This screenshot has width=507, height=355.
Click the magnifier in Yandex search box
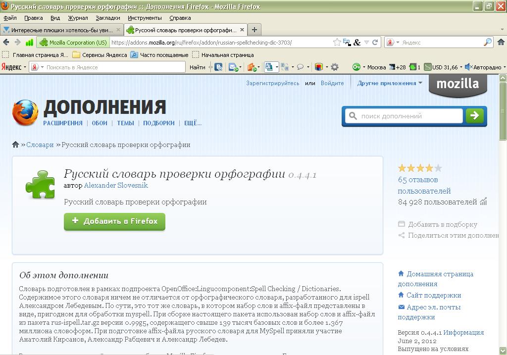tap(488, 42)
